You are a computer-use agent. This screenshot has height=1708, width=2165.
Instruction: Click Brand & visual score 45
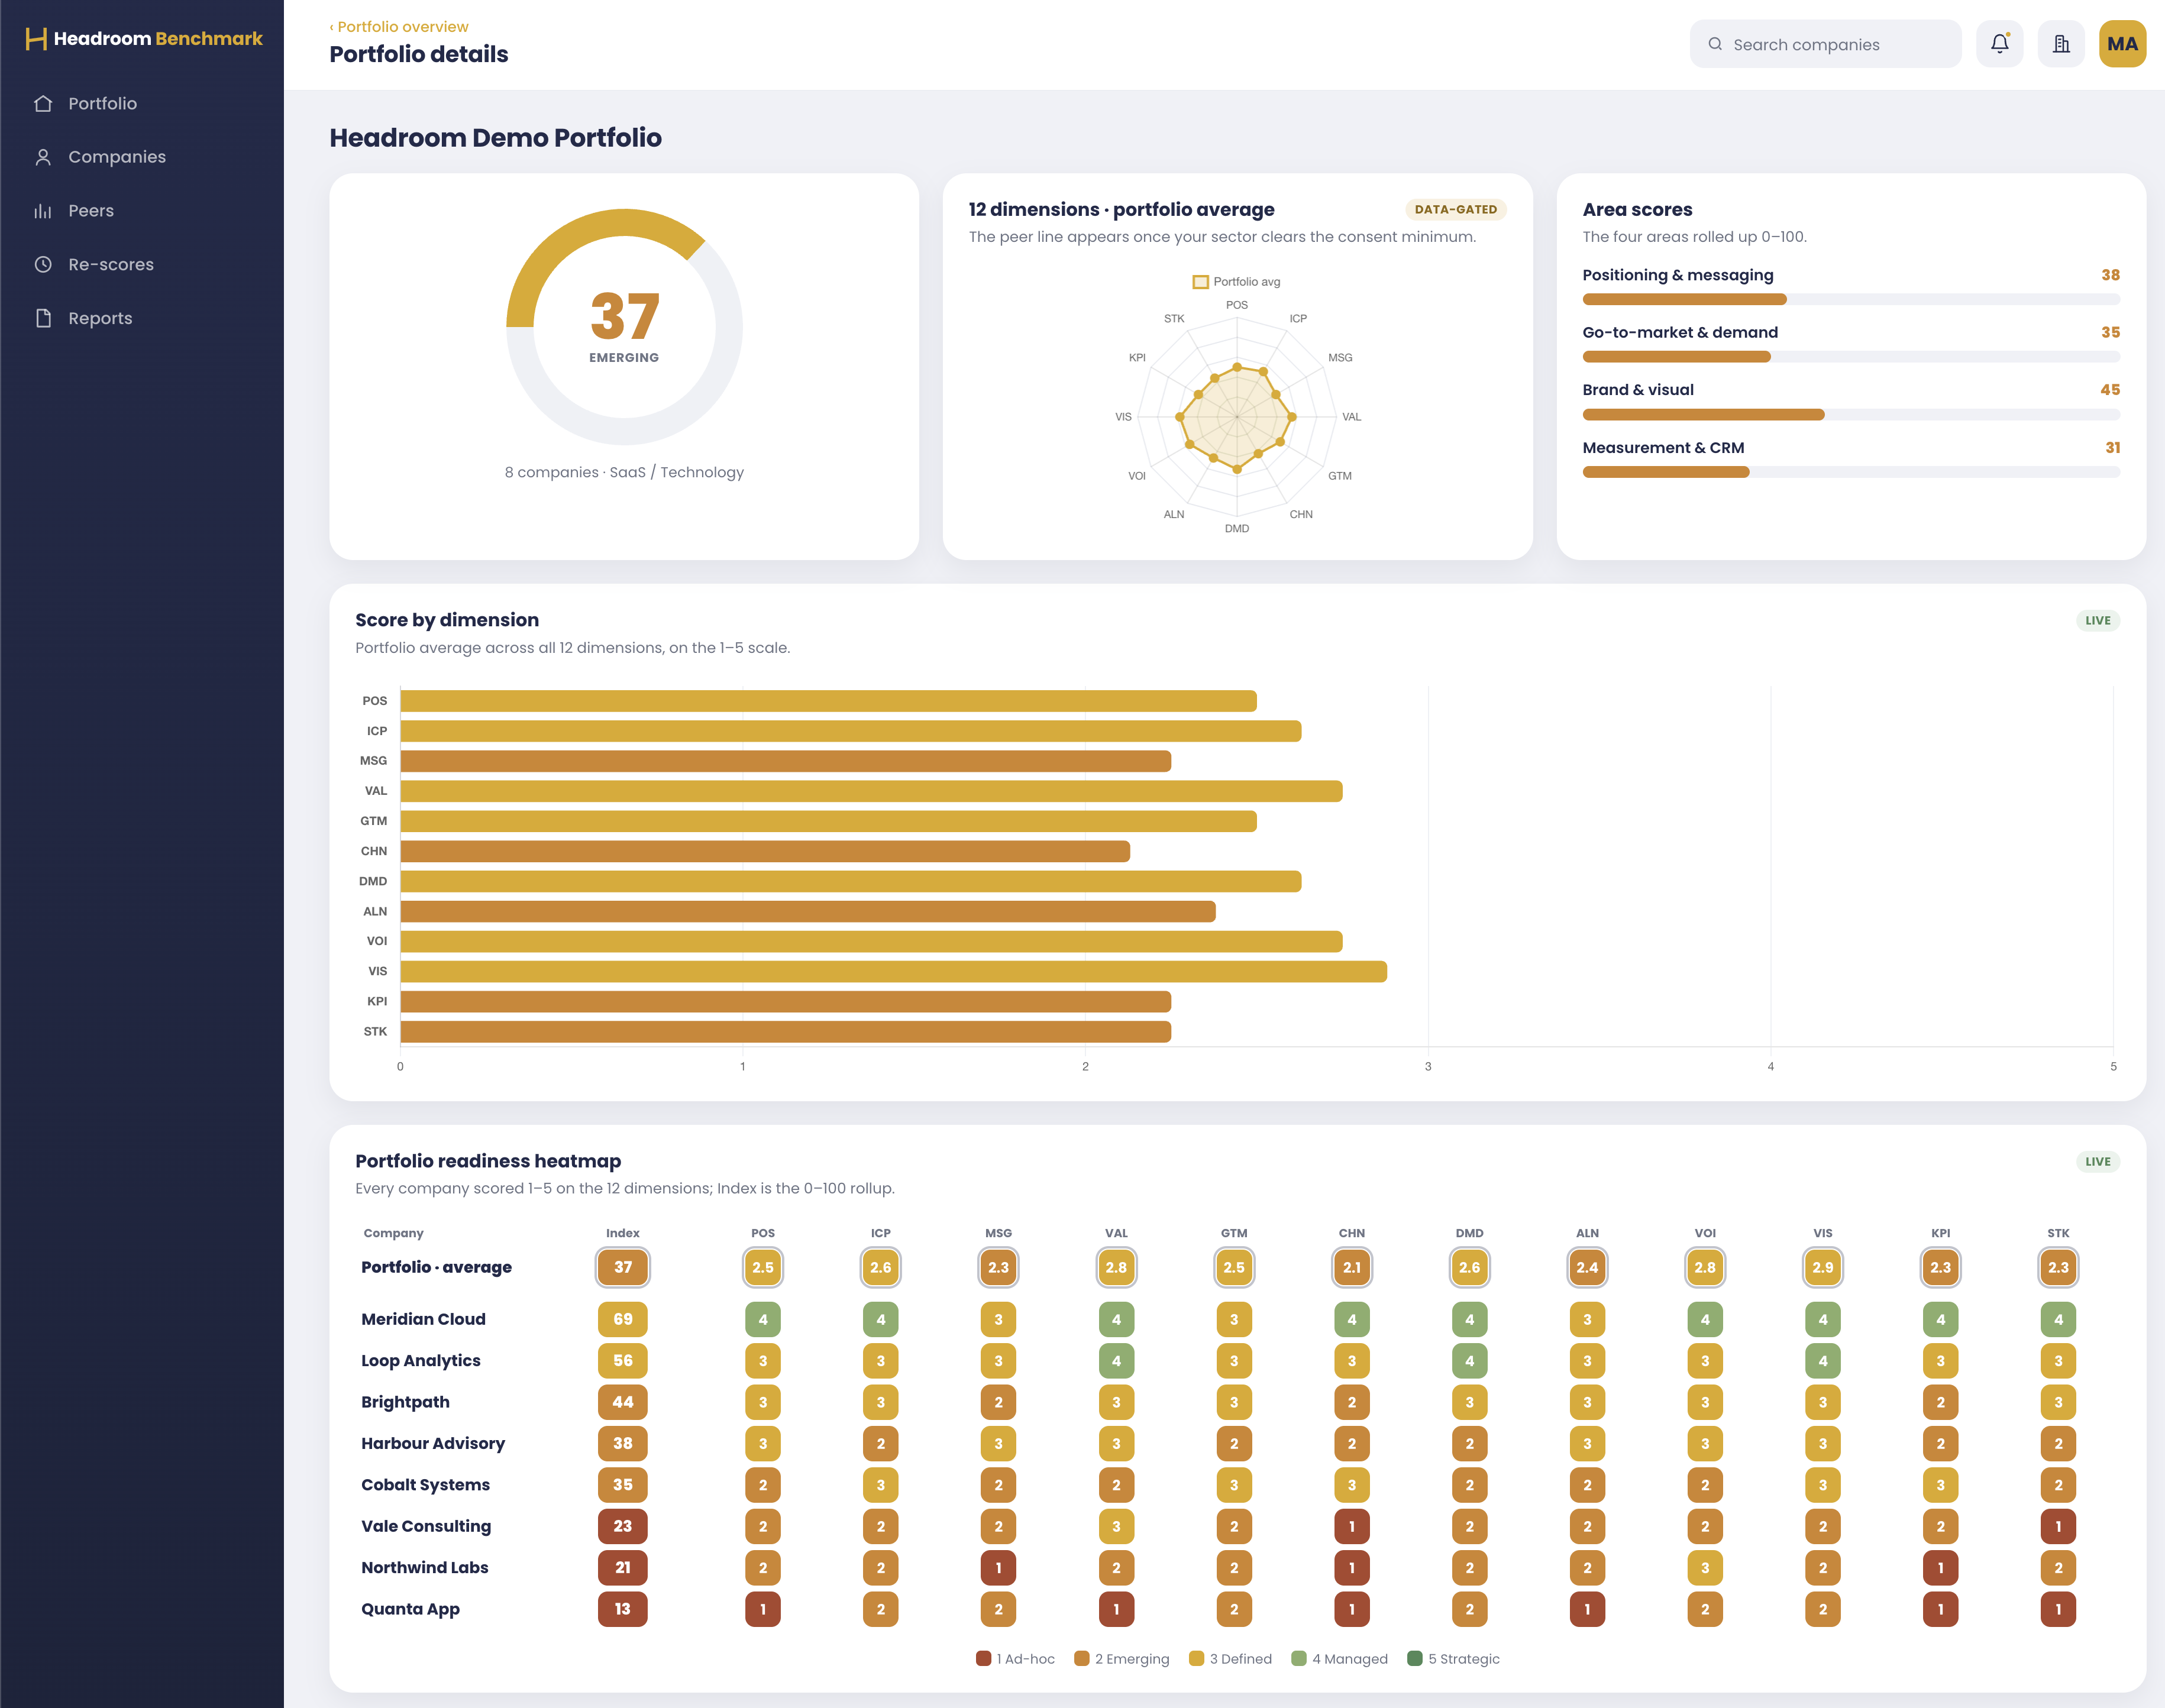[x=2109, y=390]
